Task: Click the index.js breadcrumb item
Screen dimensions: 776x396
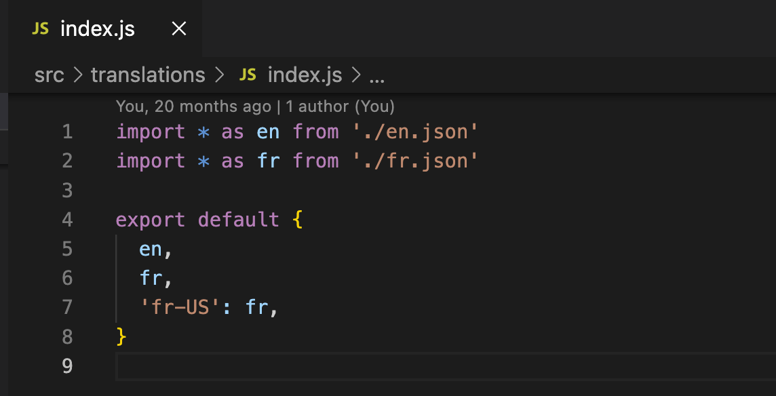Action: pos(305,75)
